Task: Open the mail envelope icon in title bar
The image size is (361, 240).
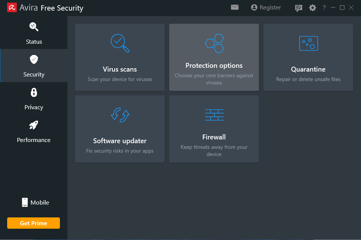Action: (235, 8)
